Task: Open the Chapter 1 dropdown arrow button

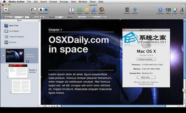Action: pyautogui.click(x=28, y=61)
